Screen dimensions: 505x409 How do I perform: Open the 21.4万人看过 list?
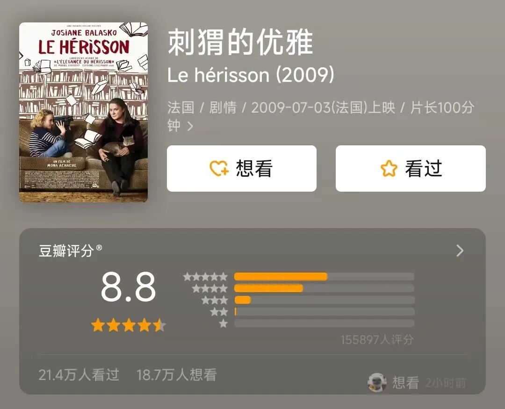[79, 375]
